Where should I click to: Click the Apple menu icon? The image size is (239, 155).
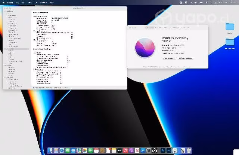click(4, 3)
